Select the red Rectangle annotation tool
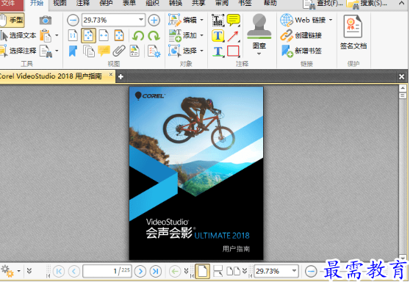413x293 pixels. point(234,51)
